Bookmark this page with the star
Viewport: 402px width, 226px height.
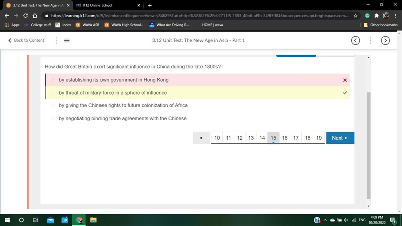[355, 16]
